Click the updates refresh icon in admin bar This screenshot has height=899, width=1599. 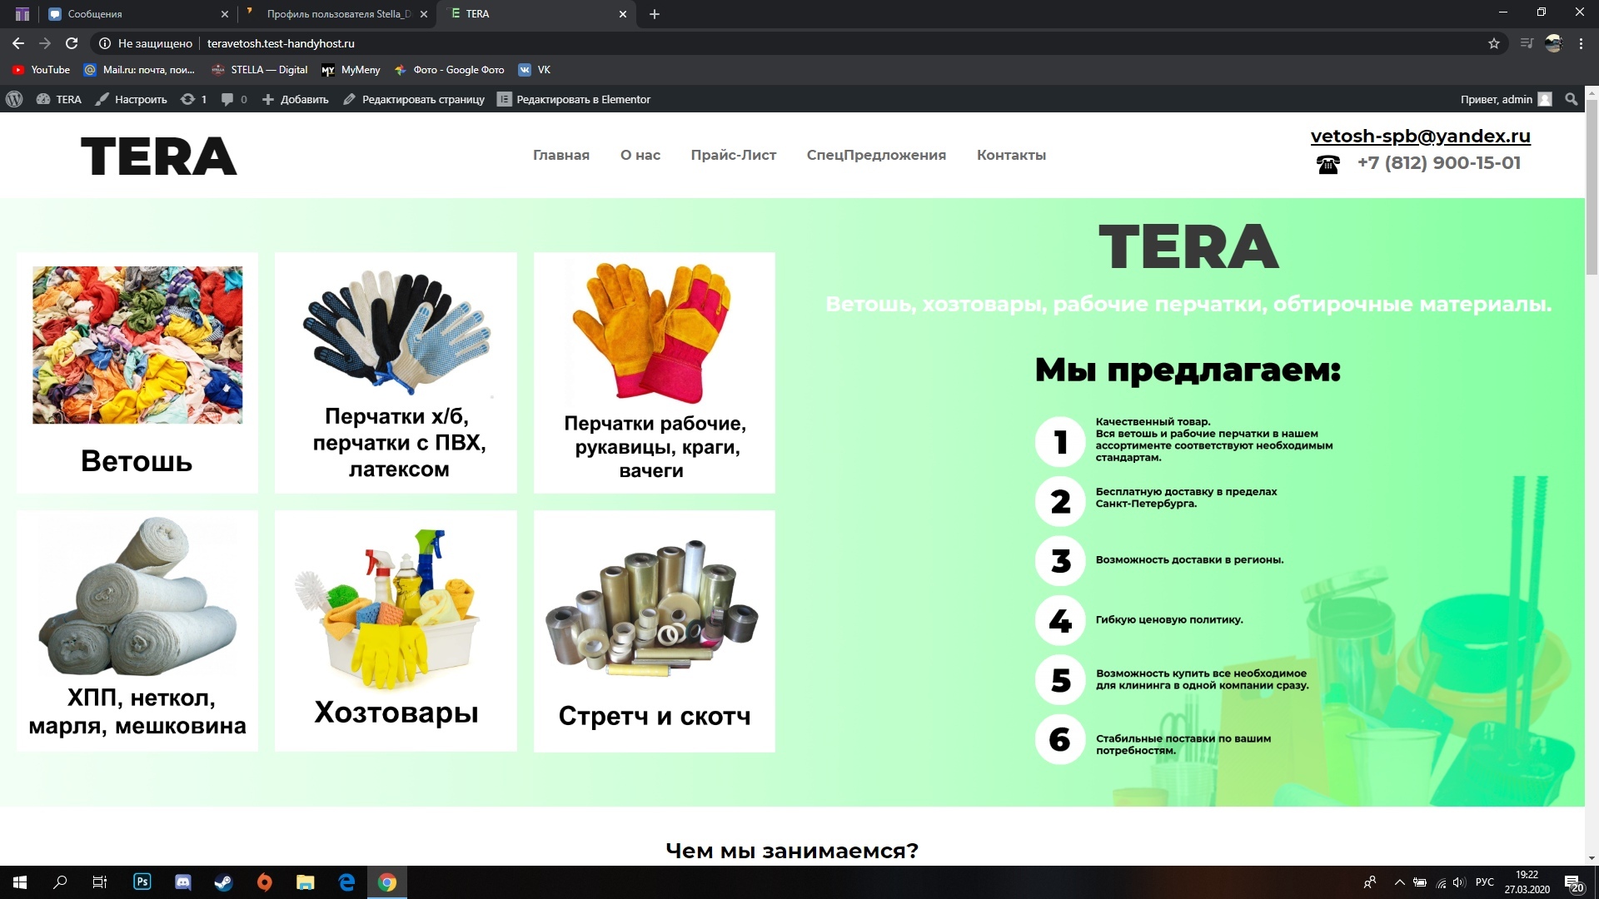(188, 99)
